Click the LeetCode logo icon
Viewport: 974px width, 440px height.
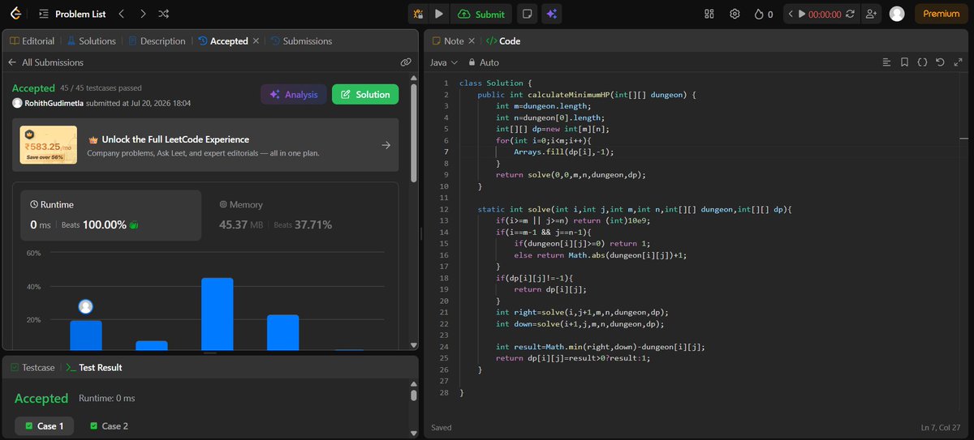click(16, 14)
